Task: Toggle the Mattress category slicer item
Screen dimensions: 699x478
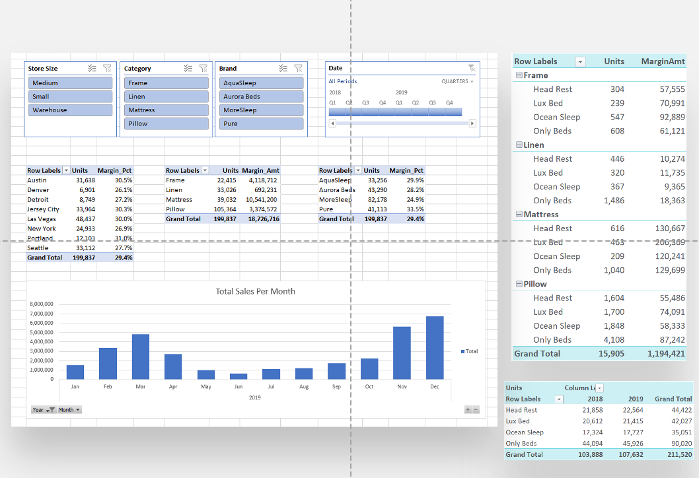Action: point(166,110)
